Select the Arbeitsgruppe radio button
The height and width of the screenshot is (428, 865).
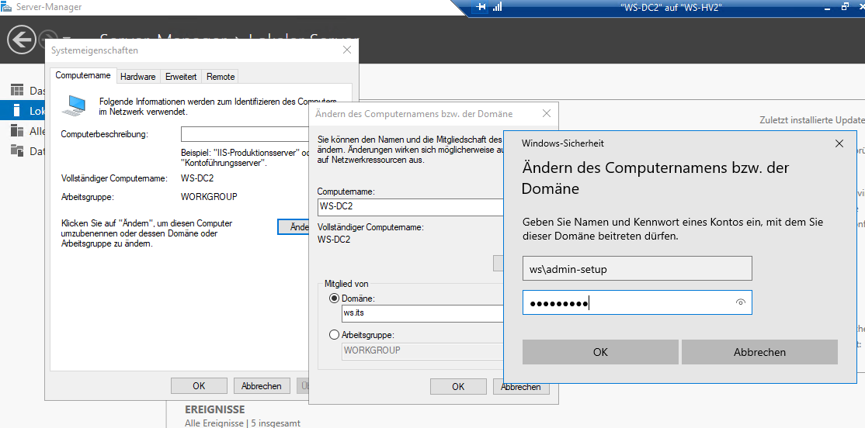[x=334, y=334]
